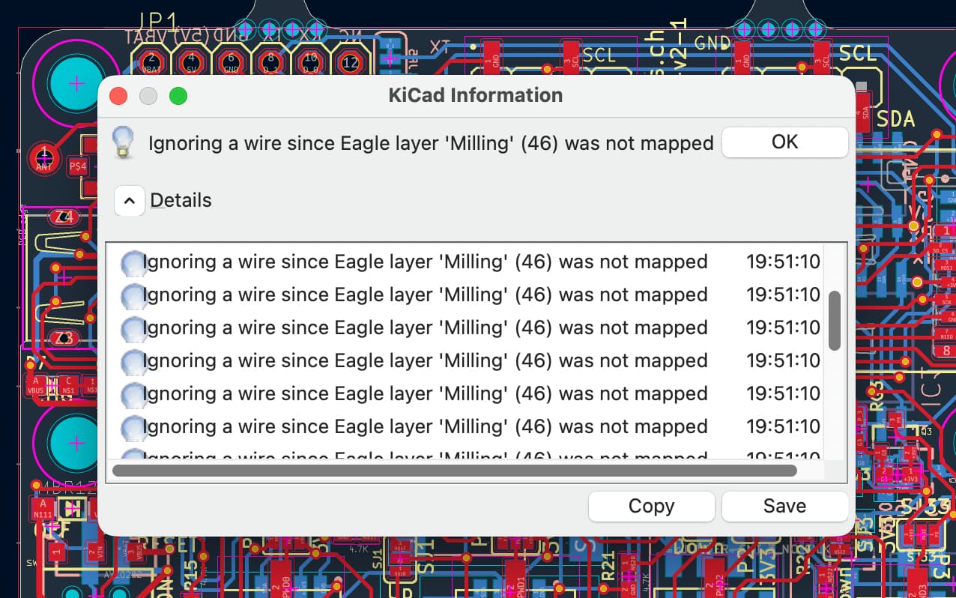Select header pin 12 pad on JP1

(350, 61)
